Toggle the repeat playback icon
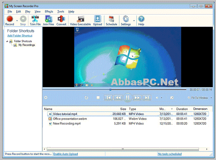The width and height of the screenshot is (216, 160). pos(86,98)
